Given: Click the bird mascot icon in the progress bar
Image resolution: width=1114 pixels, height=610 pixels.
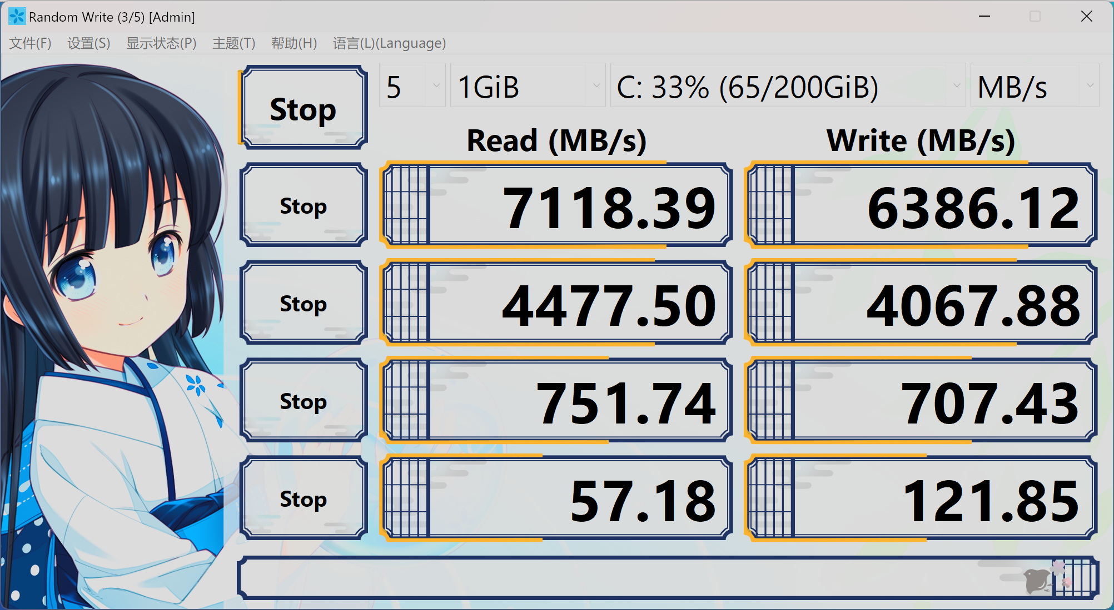Looking at the screenshot, I should 1037,581.
